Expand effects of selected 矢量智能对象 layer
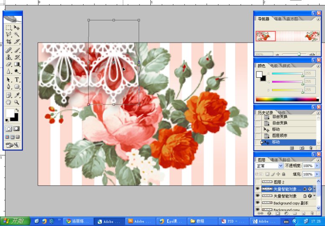Screen dimensions: 325x226 pyautogui.click(x=315, y=189)
